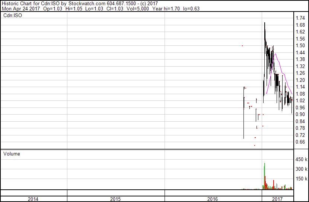Click the Volume panel label
309x202 pixels.
(x=12, y=154)
